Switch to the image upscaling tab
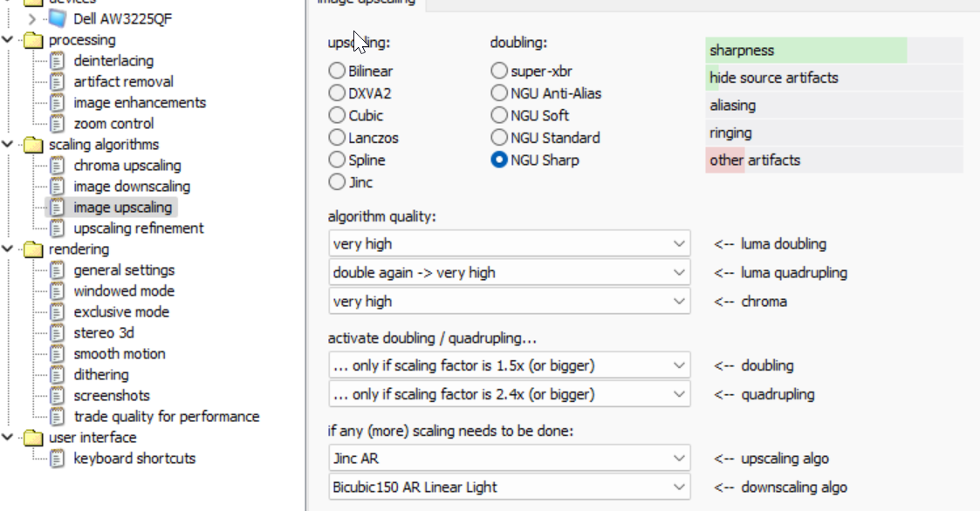The height and width of the screenshot is (511, 980). click(x=367, y=3)
